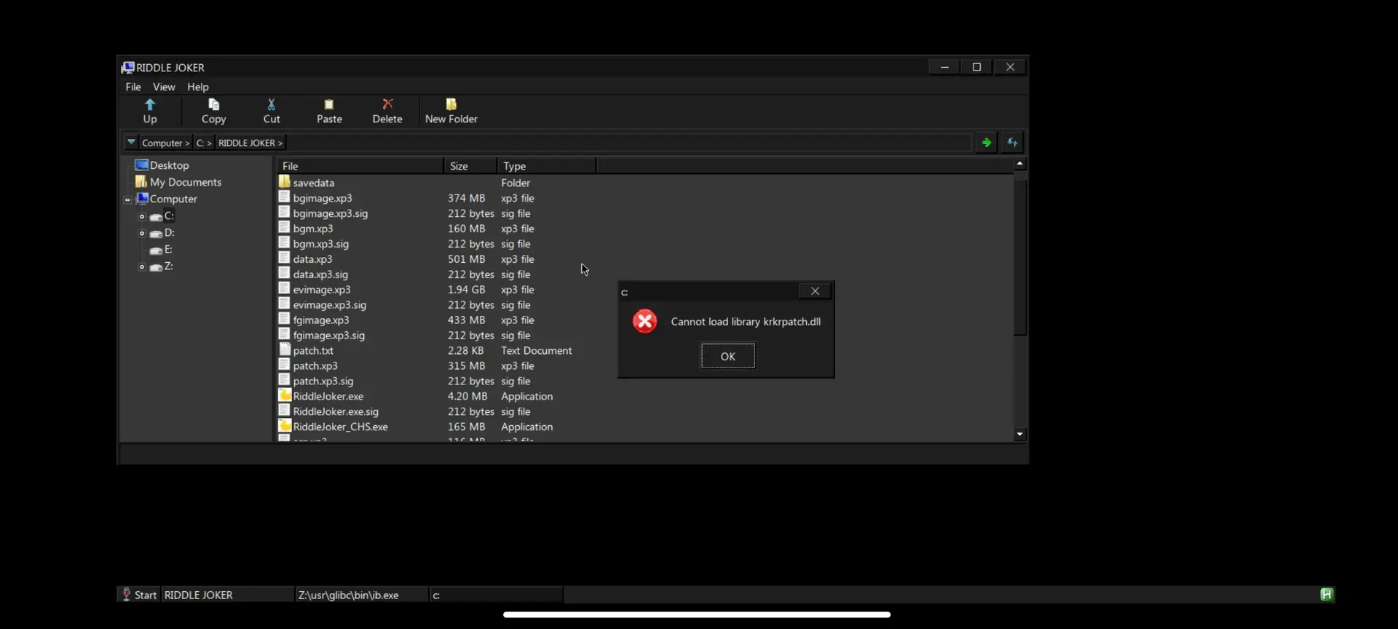Expand the D: drive node

(142, 234)
